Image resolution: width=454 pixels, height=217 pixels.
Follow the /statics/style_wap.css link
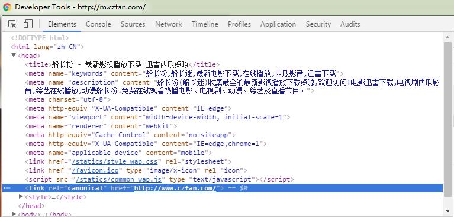(x=115, y=161)
